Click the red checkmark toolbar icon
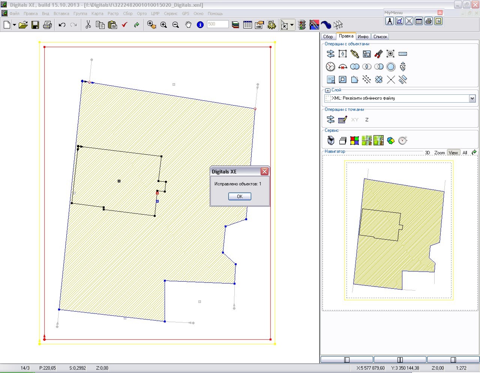Image resolution: width=480 pixels, height=373 pixels. click(125, 25)
